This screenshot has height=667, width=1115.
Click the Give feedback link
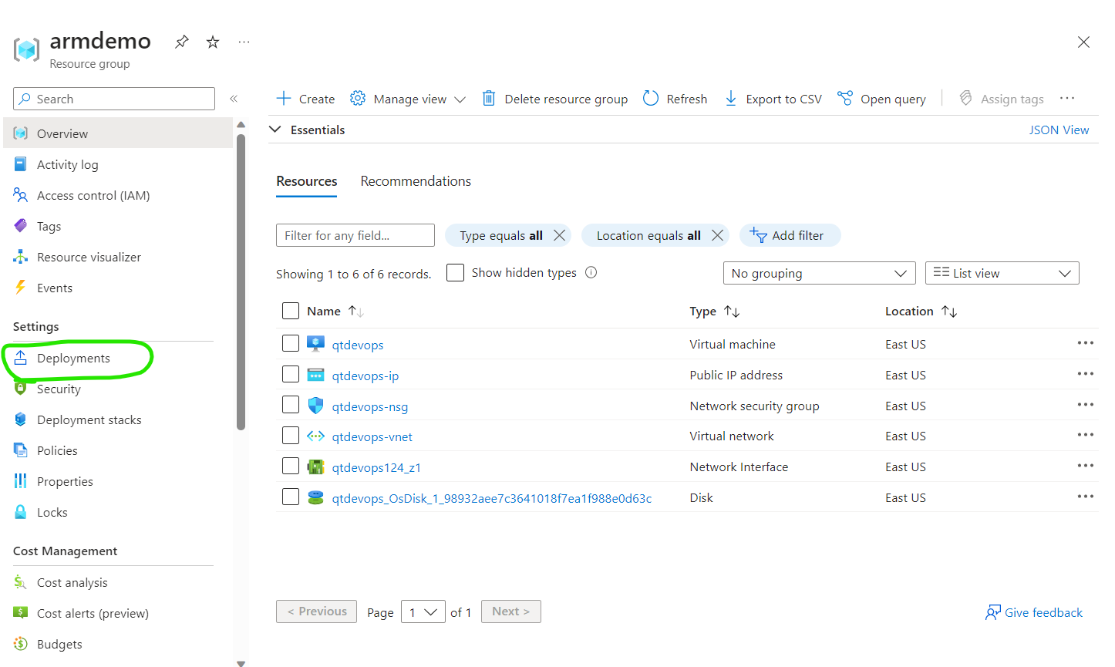point(1034,612)
